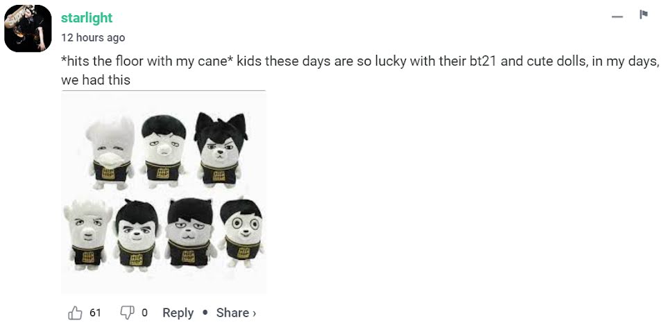The height and width of the screenshot is (325, 666).
Task: Open starlight's profile avatar picture
Action: coord(28,28)
